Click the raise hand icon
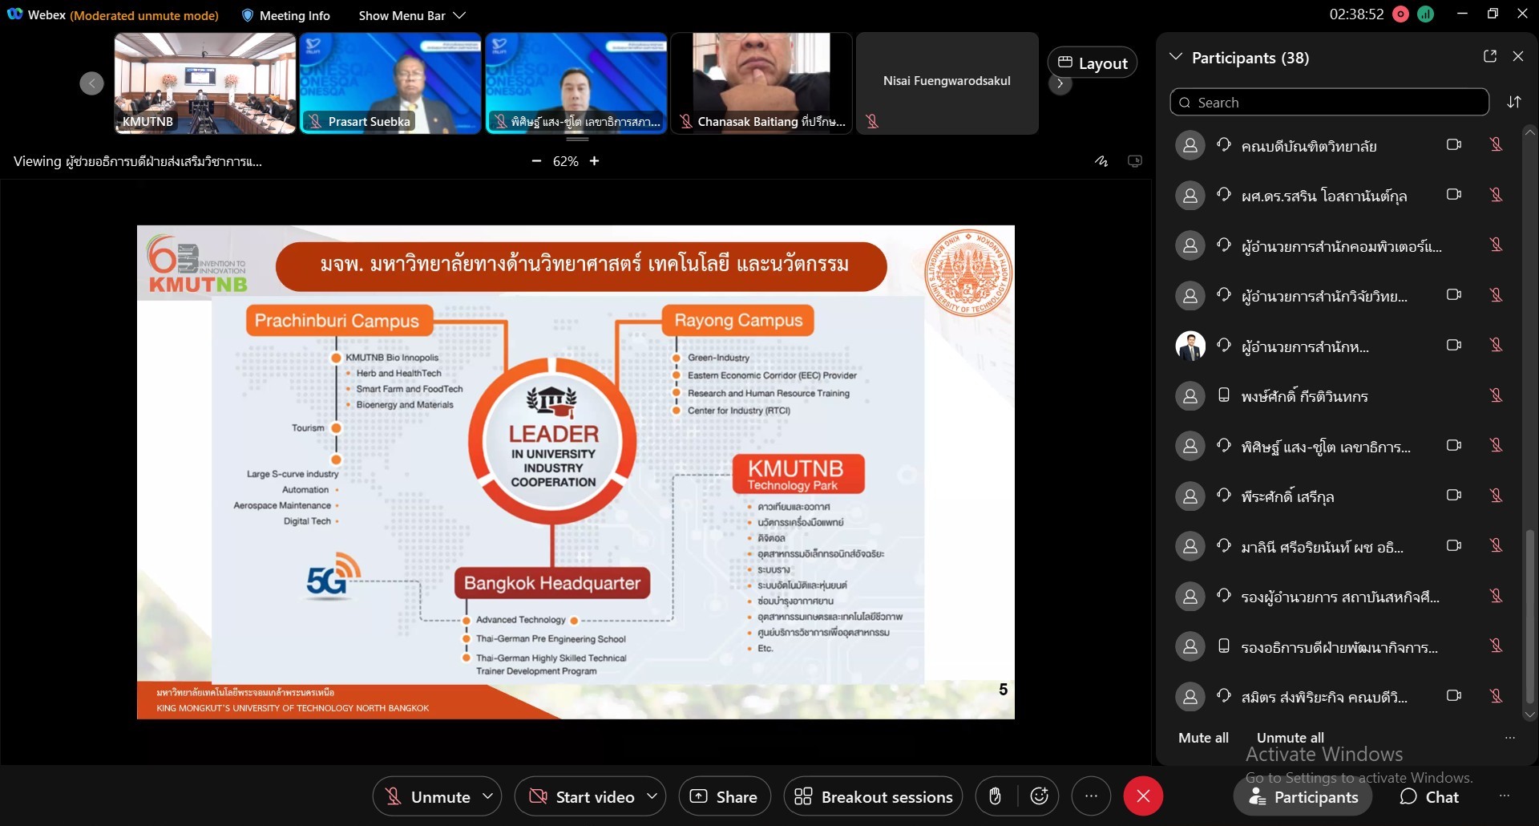Viewport: 1539px width, 826px height. tap(995, 796)
